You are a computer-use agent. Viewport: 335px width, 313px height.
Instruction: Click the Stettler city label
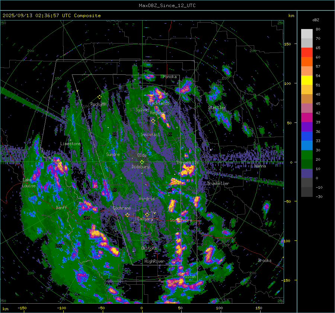pyautogui.click(x=217, y=108)
